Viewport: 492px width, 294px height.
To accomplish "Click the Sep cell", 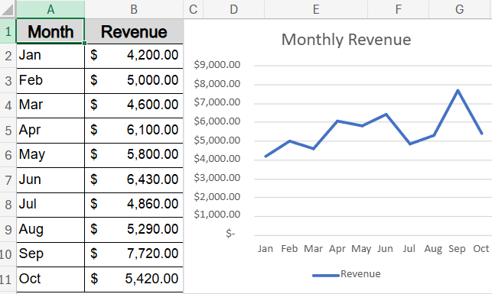I will coord(51,254).
